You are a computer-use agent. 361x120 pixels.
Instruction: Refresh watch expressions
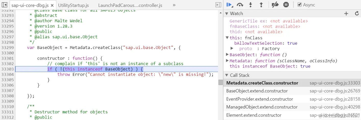coord(357,14)
